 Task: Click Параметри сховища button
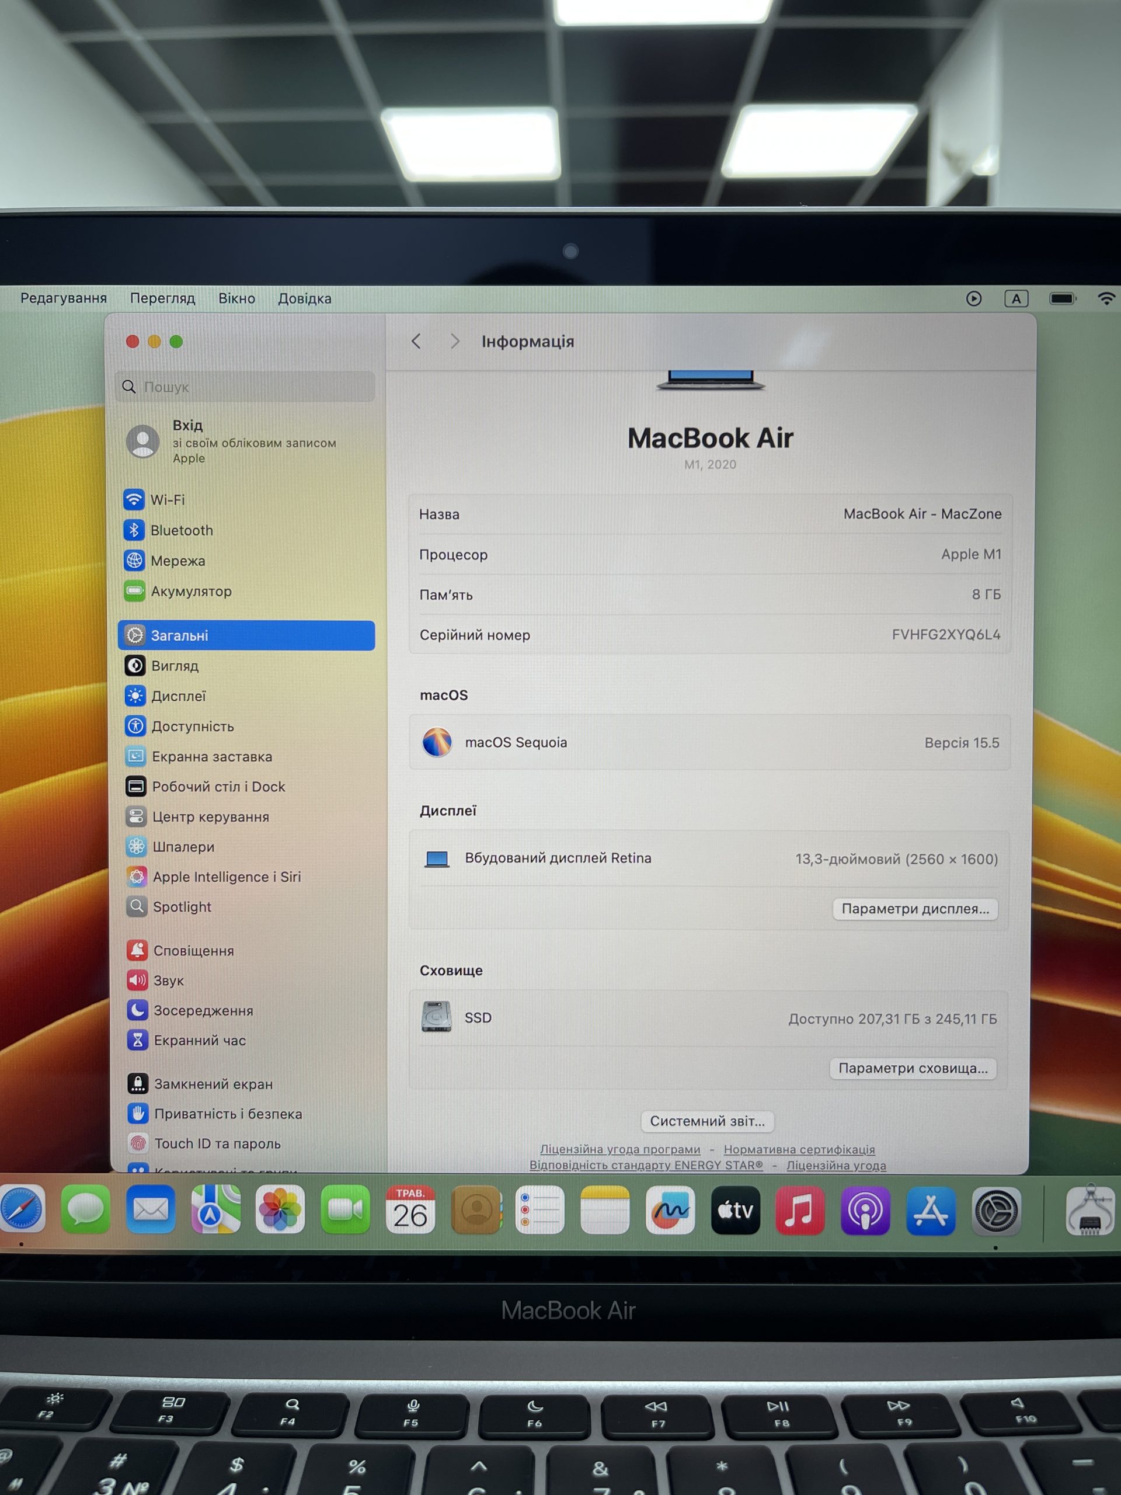913,1068
